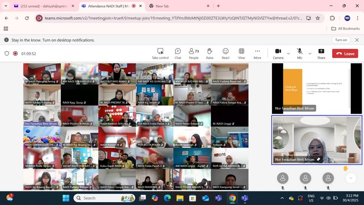
Task: Toggle the Camera on or off
Action: point(278,54)
